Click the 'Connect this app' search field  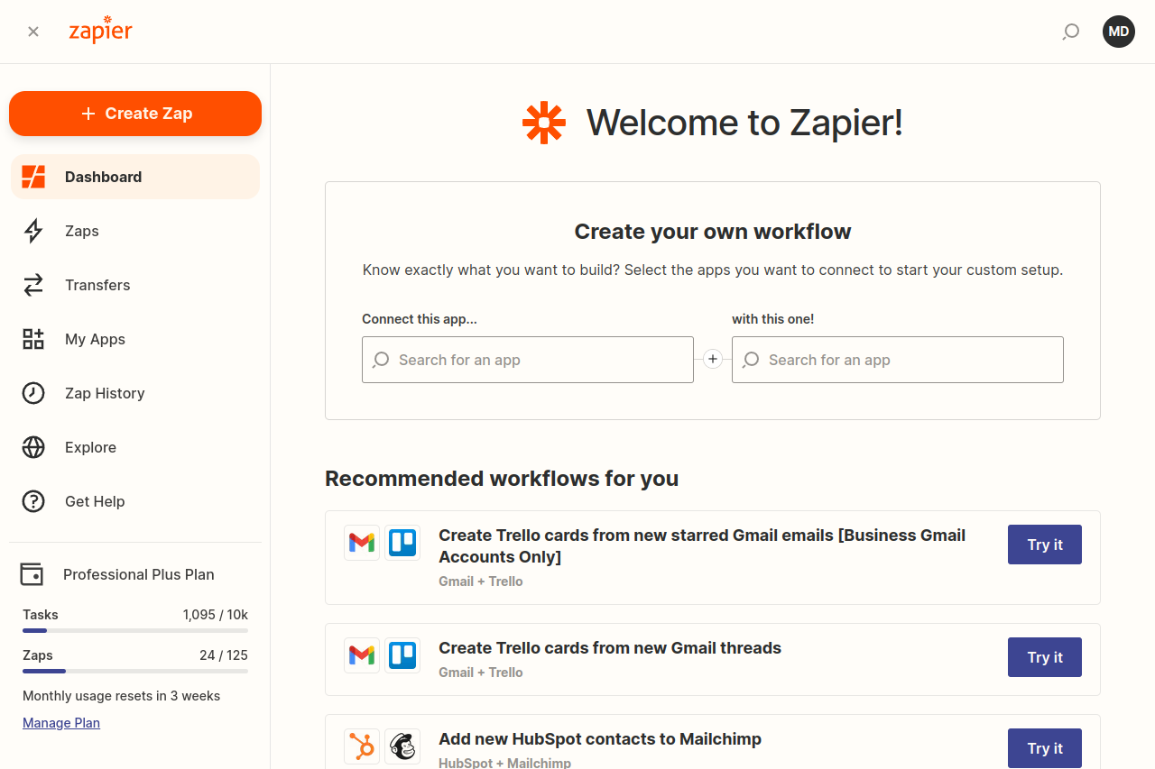(x=528, y=360)
